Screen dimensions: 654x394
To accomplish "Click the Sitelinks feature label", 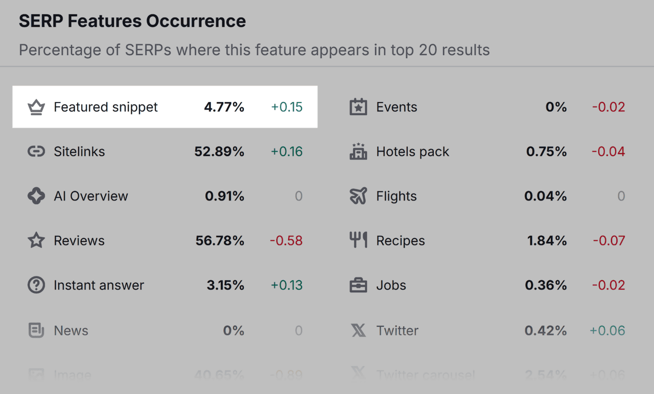I will pos(79,151).
